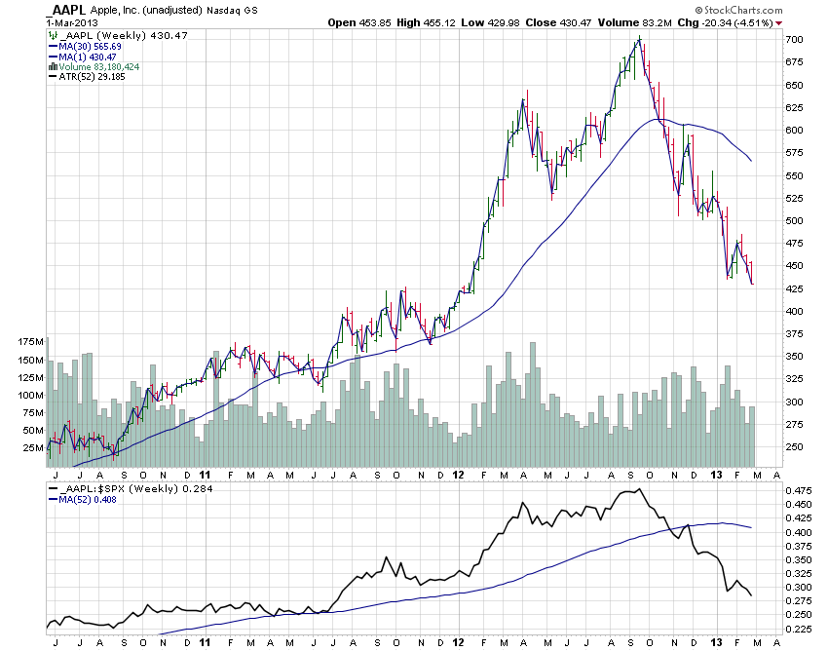The width and height of the screenshot is (828, 651).
Task: Click the 600 price axis label
Action: pyautogui.click(x=794, y=130)
